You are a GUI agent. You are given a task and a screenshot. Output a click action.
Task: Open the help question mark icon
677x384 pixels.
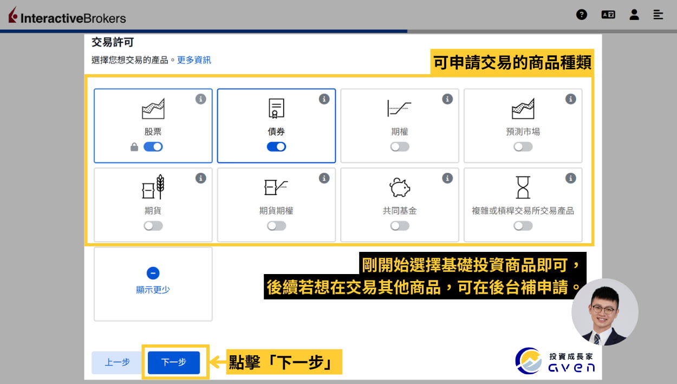(582, 15)
